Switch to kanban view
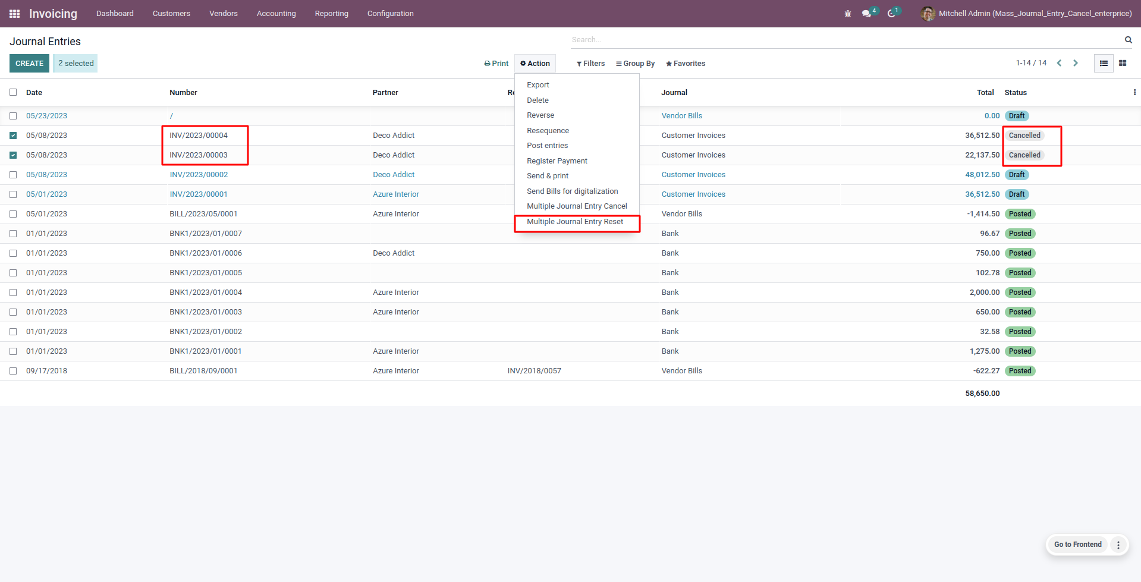This screenshot has width=1141, height=582. [x=1123, y=63]
